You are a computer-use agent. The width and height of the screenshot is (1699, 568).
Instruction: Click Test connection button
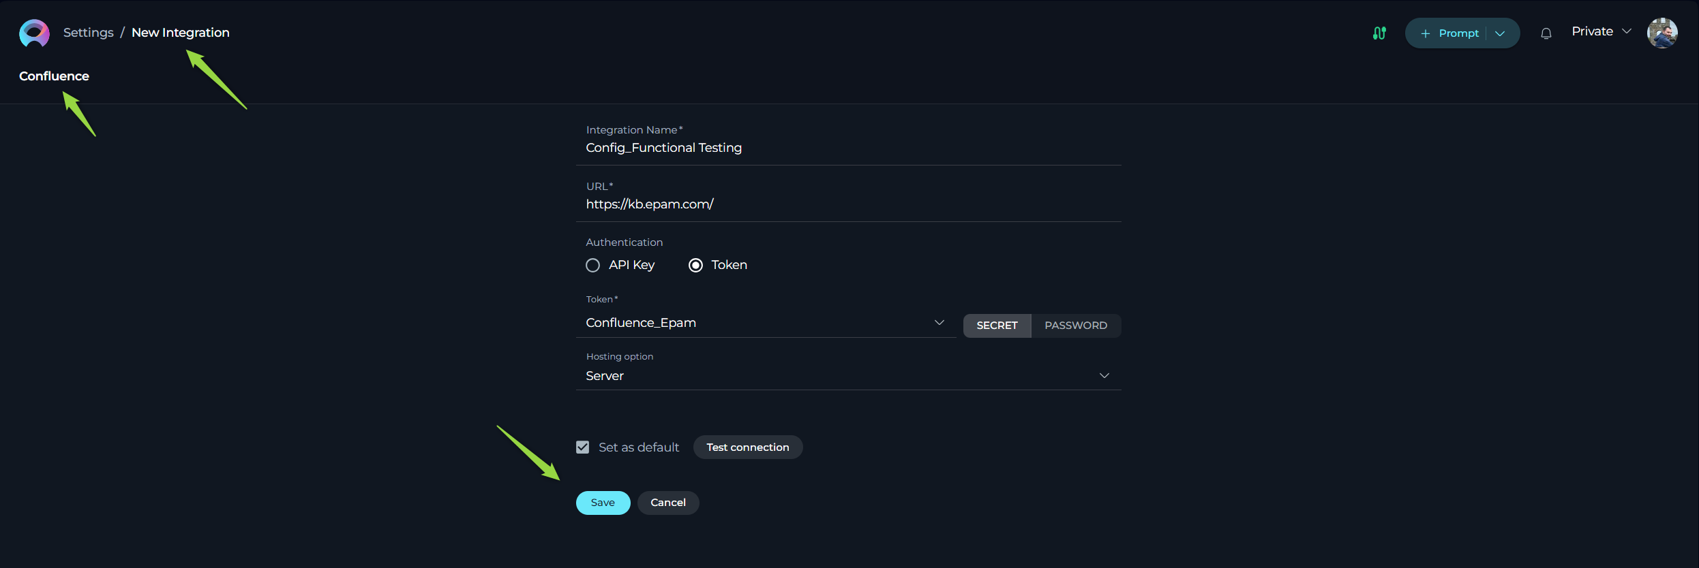point(748,447)
